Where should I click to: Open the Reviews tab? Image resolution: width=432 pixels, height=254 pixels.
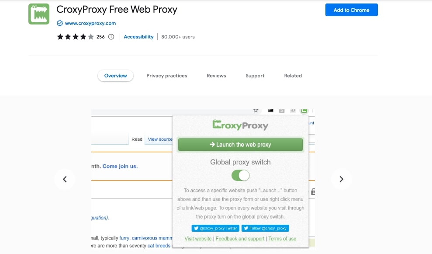coord(216,76)
